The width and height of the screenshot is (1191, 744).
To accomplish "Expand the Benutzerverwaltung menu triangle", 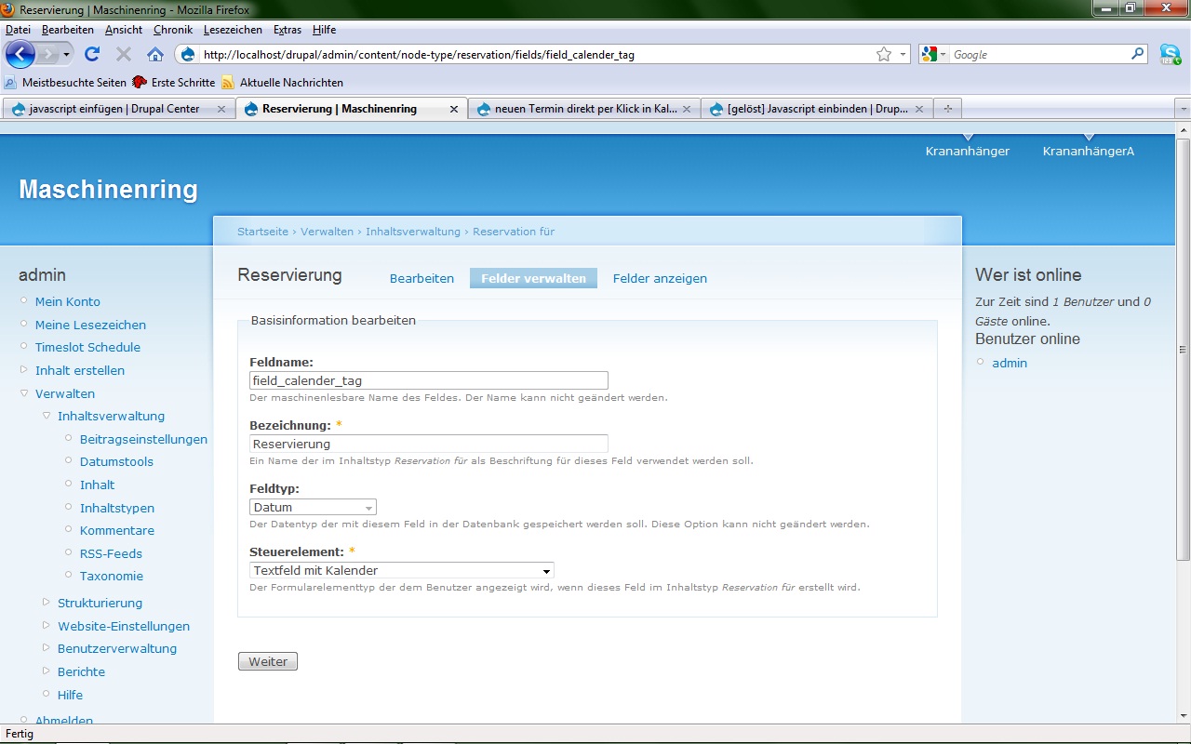I will (47, 648).
